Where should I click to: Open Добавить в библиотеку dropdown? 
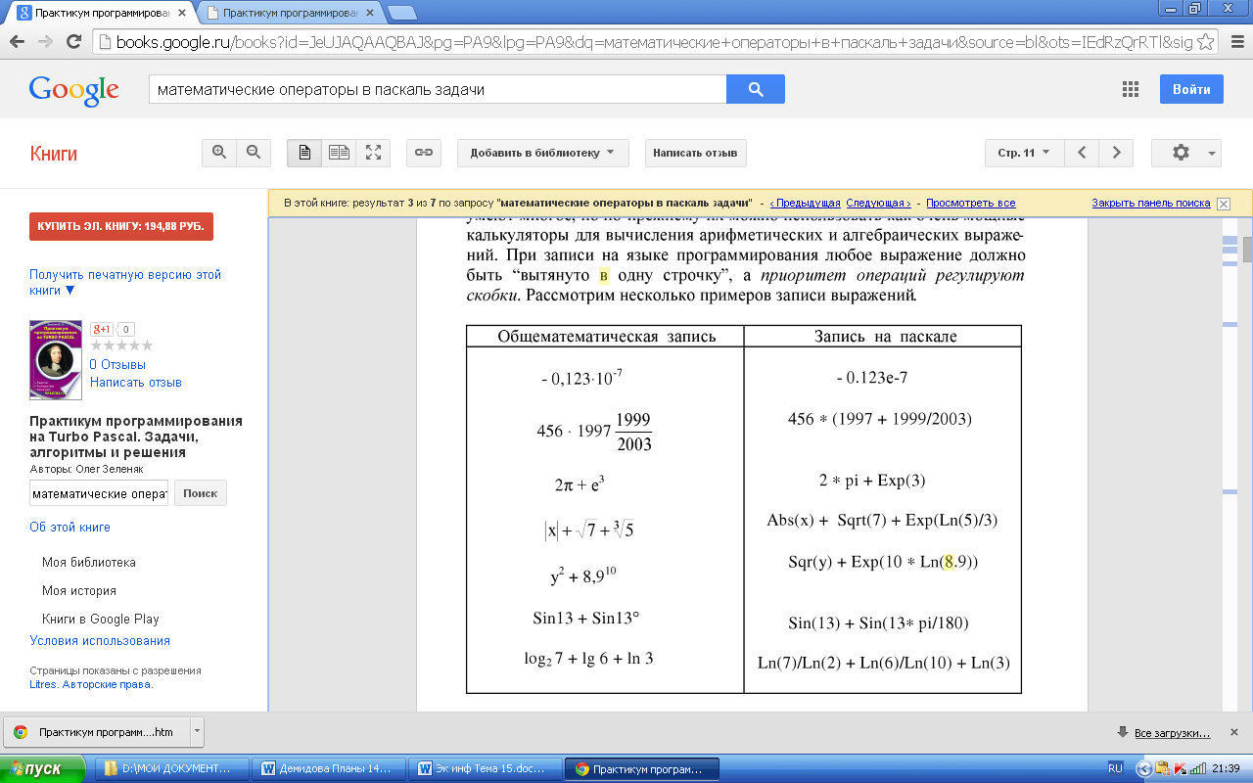click(542, 153)
